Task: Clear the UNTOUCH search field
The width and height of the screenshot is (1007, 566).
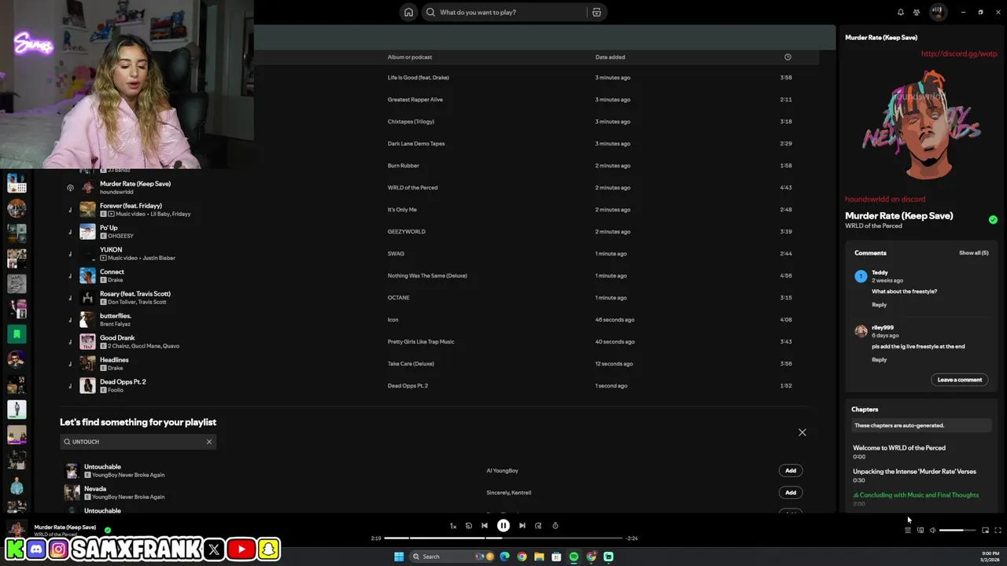Action: pyautogui.click(x=209, y=442)
